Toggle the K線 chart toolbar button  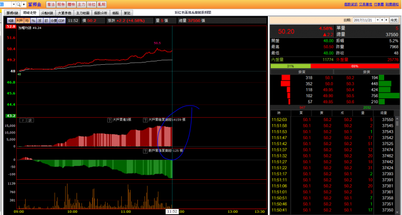[x=11, y=21]
